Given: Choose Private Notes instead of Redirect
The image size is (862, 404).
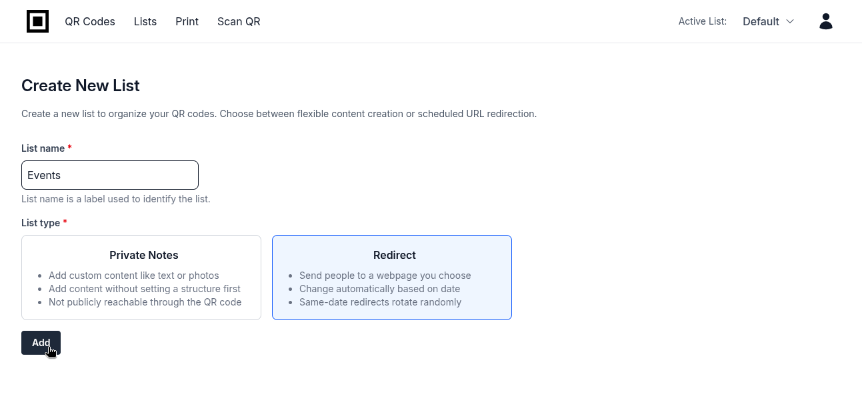Looking at the screenshot, I should [141, 277].
